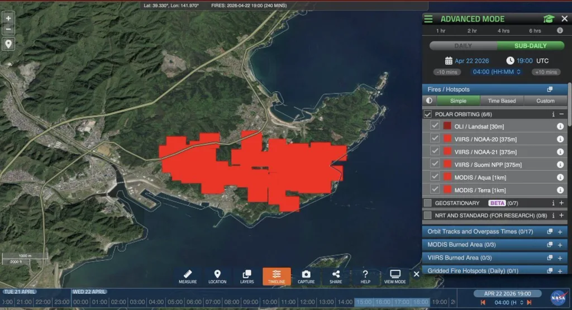Open the Share options

336,276
